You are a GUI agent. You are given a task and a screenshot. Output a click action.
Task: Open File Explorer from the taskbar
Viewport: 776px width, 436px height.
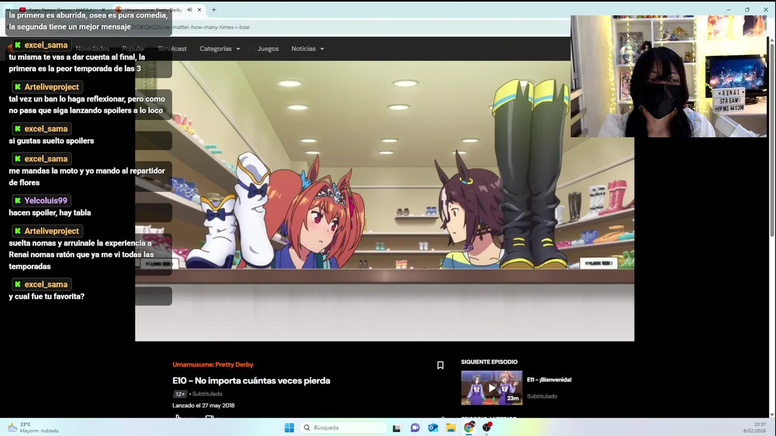tap(451, 428)
